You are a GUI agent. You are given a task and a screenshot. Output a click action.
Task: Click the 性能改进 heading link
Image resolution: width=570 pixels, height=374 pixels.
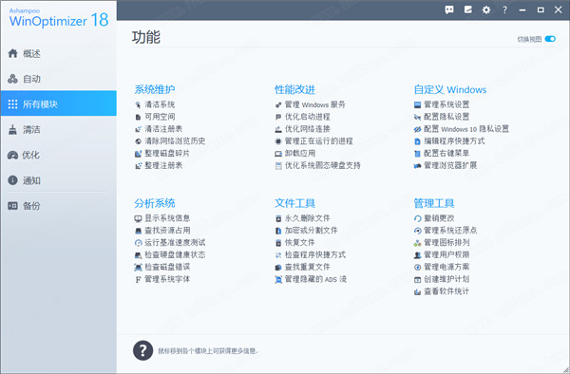294,89
